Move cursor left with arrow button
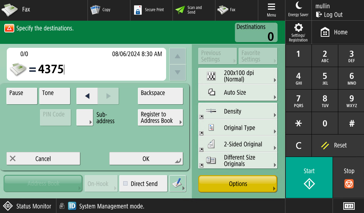Image resolution: width=364 pixels, height=213 pixels. tap(87, 96)
